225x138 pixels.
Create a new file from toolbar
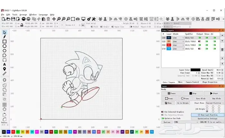(x=4, y=19)
